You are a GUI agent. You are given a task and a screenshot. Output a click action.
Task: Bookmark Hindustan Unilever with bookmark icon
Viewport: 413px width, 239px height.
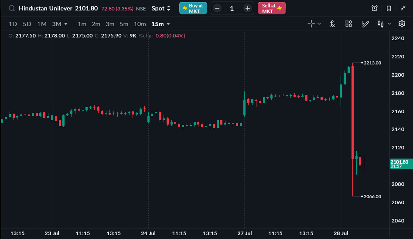click(x=389, y=8)
